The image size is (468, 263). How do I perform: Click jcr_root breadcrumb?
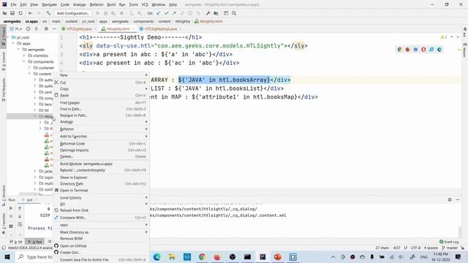[88, 21]
